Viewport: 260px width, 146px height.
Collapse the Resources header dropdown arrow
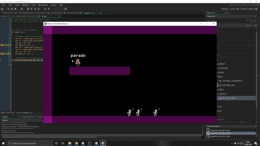tap(256, 16)
